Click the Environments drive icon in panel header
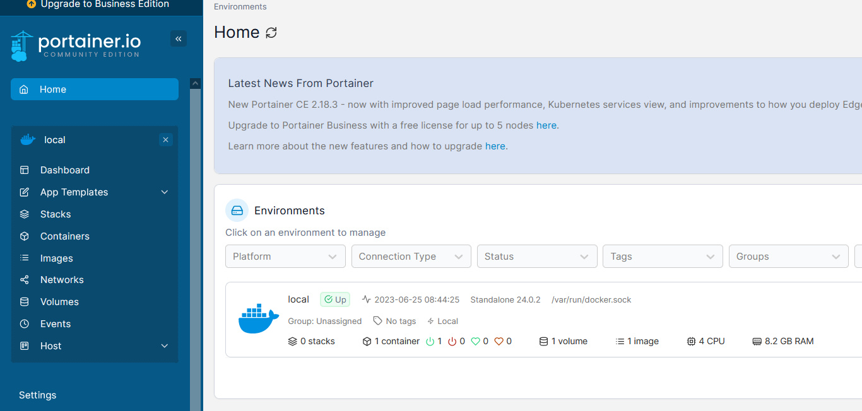Image resolution: width=862 pixels, height=411 pixels. (x=237, y=211)
